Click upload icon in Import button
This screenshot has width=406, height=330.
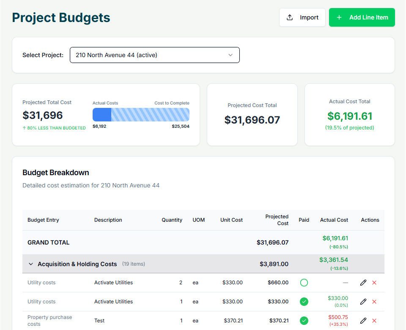(290, 17)
